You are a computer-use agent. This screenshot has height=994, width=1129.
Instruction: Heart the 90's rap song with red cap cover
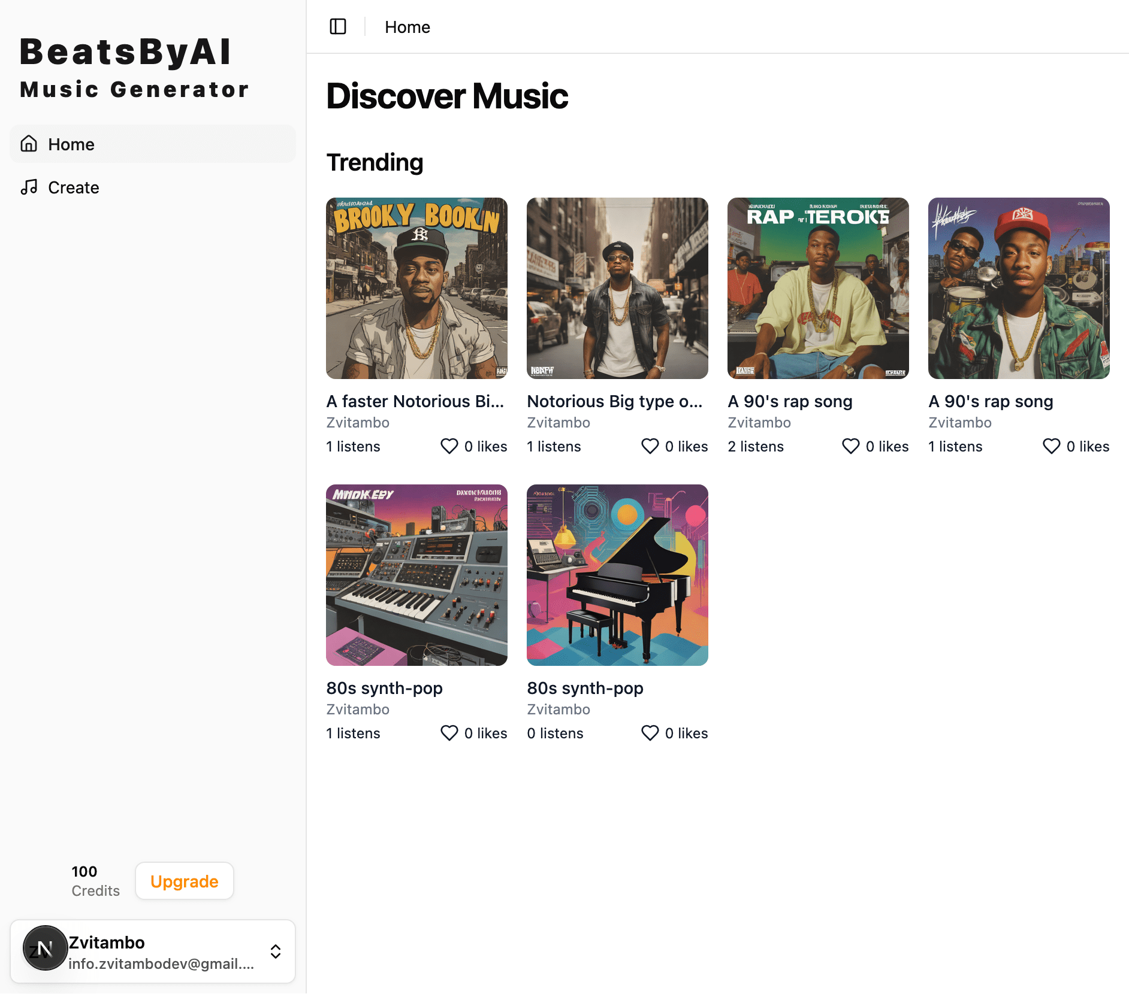(1052, 446)
